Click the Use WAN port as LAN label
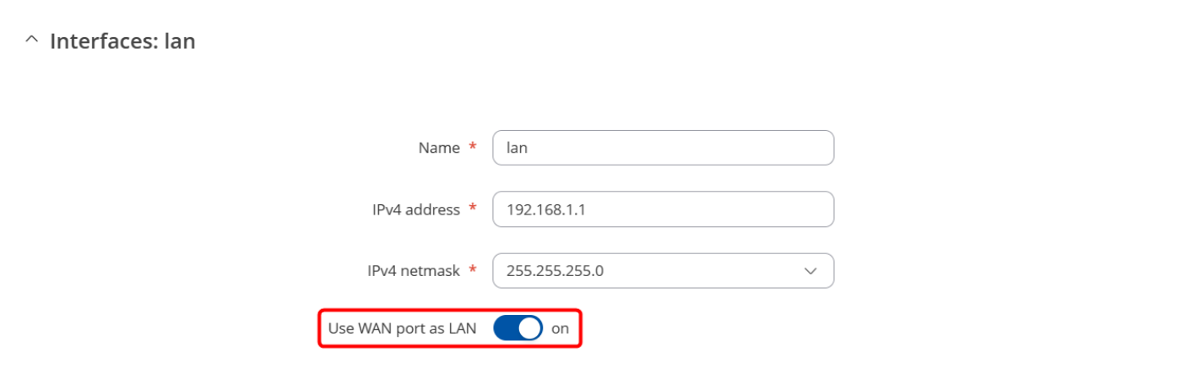This screenshot has width=1203, height=374. pyautogui.click(x=402, y=328)
